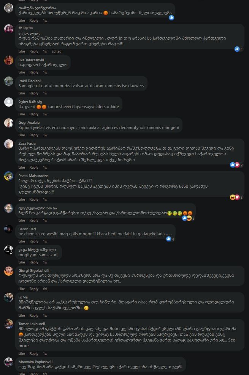Image resolution: width=249 pixels, height=375 pixels.
Task: View the reactions on the Top fan comment
Action: 239,49
